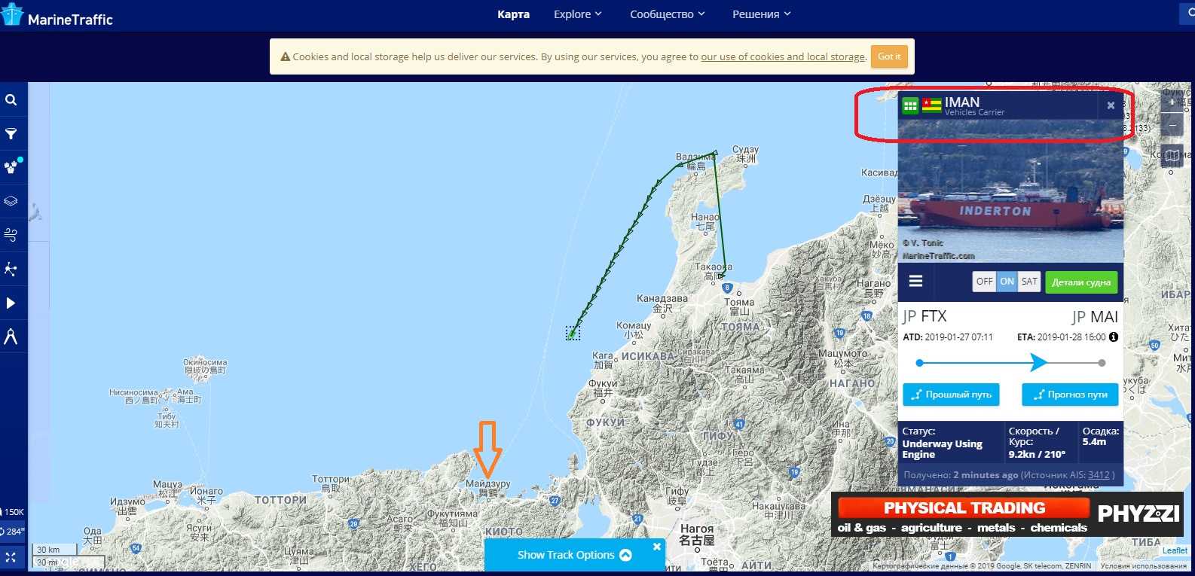Set position tracking to ON
This screenshot has width=1195, height=576.
(x=1007, y=282)
